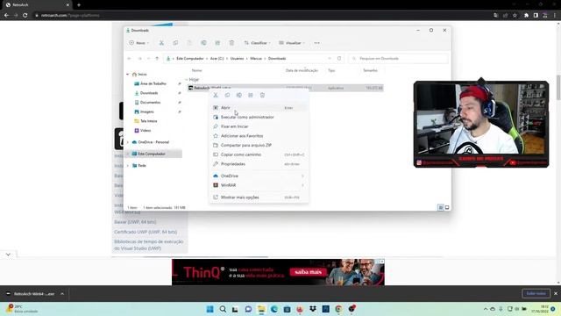Click the Share icon in context menu
Image resolution: width=561 pixels, height=316 pixels.
click(x=251, y=96)
